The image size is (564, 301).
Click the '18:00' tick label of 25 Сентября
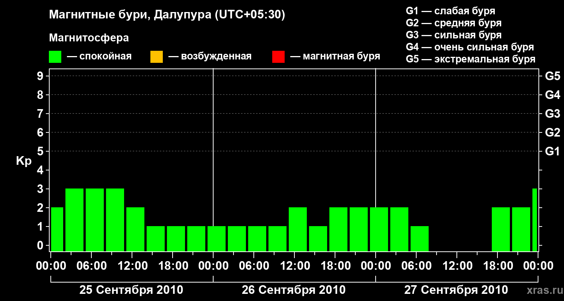(173, 266)
